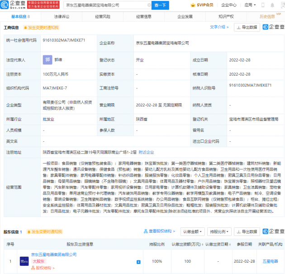Open the mobile phone icon in the header
Screen dimensions: 285x274
tap(263, 5)
